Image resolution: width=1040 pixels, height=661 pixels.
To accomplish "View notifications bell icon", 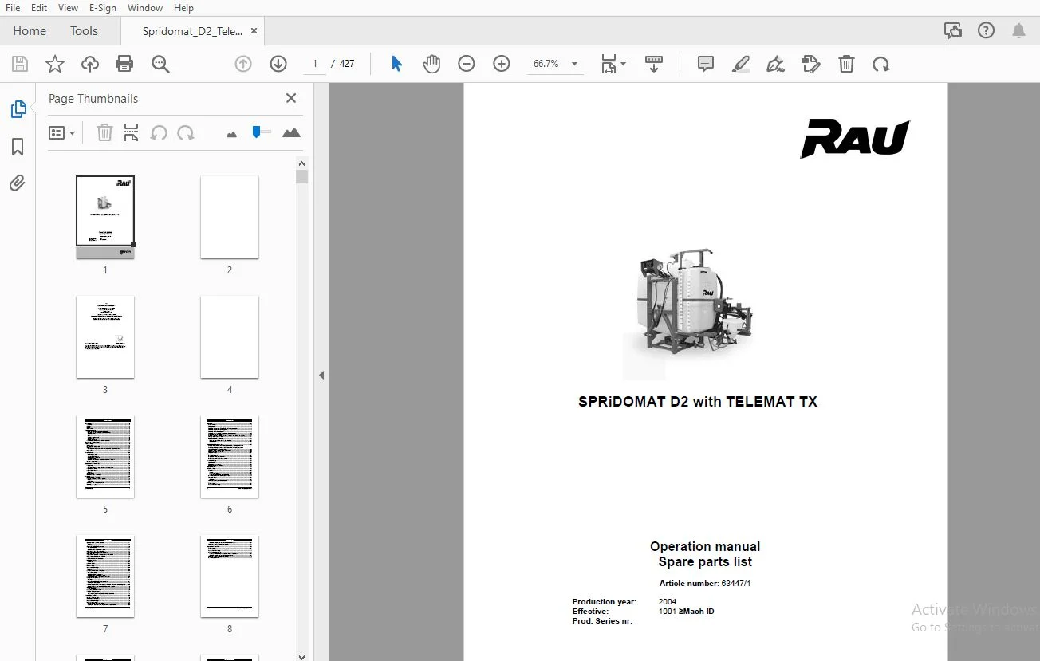I will click(x=1019, y=31).
